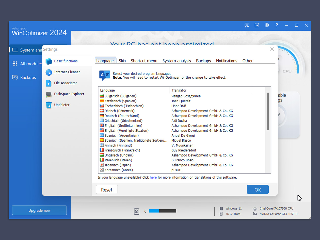Open the settings gear in title bar
This screenshot has height=240, width=320.
coord(267,25)
